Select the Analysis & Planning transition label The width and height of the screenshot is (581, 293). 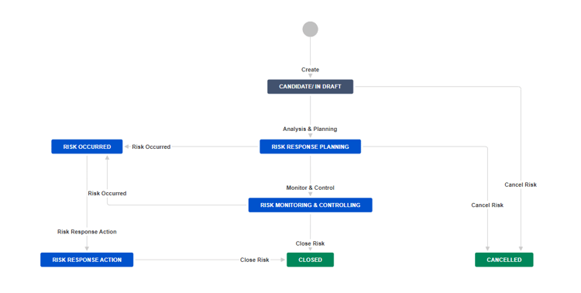click(310, 129)
